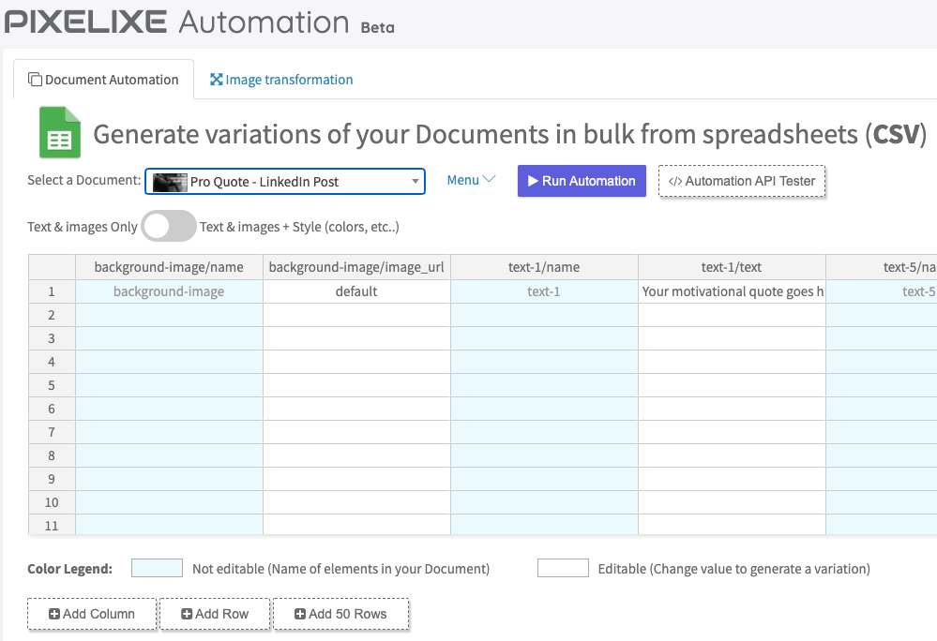Click the PIXELIXE Automation logo
The width and height of the screenshot is (937, 641).
pyautogui.click(x=178, y=22)
